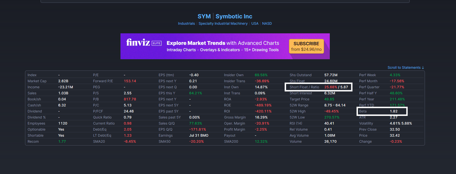This screenshot has width=456, height=174.
Task: Click the Shs Outstand value 57.72M
Action: point(331,75)
